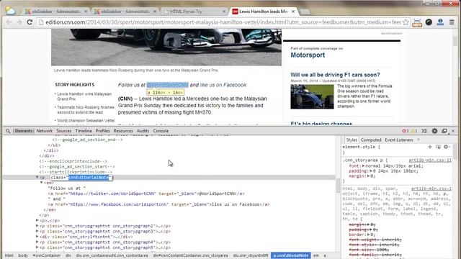Open the Resources panel
This screenshot has height=259, width=461.
pos(123,131)
